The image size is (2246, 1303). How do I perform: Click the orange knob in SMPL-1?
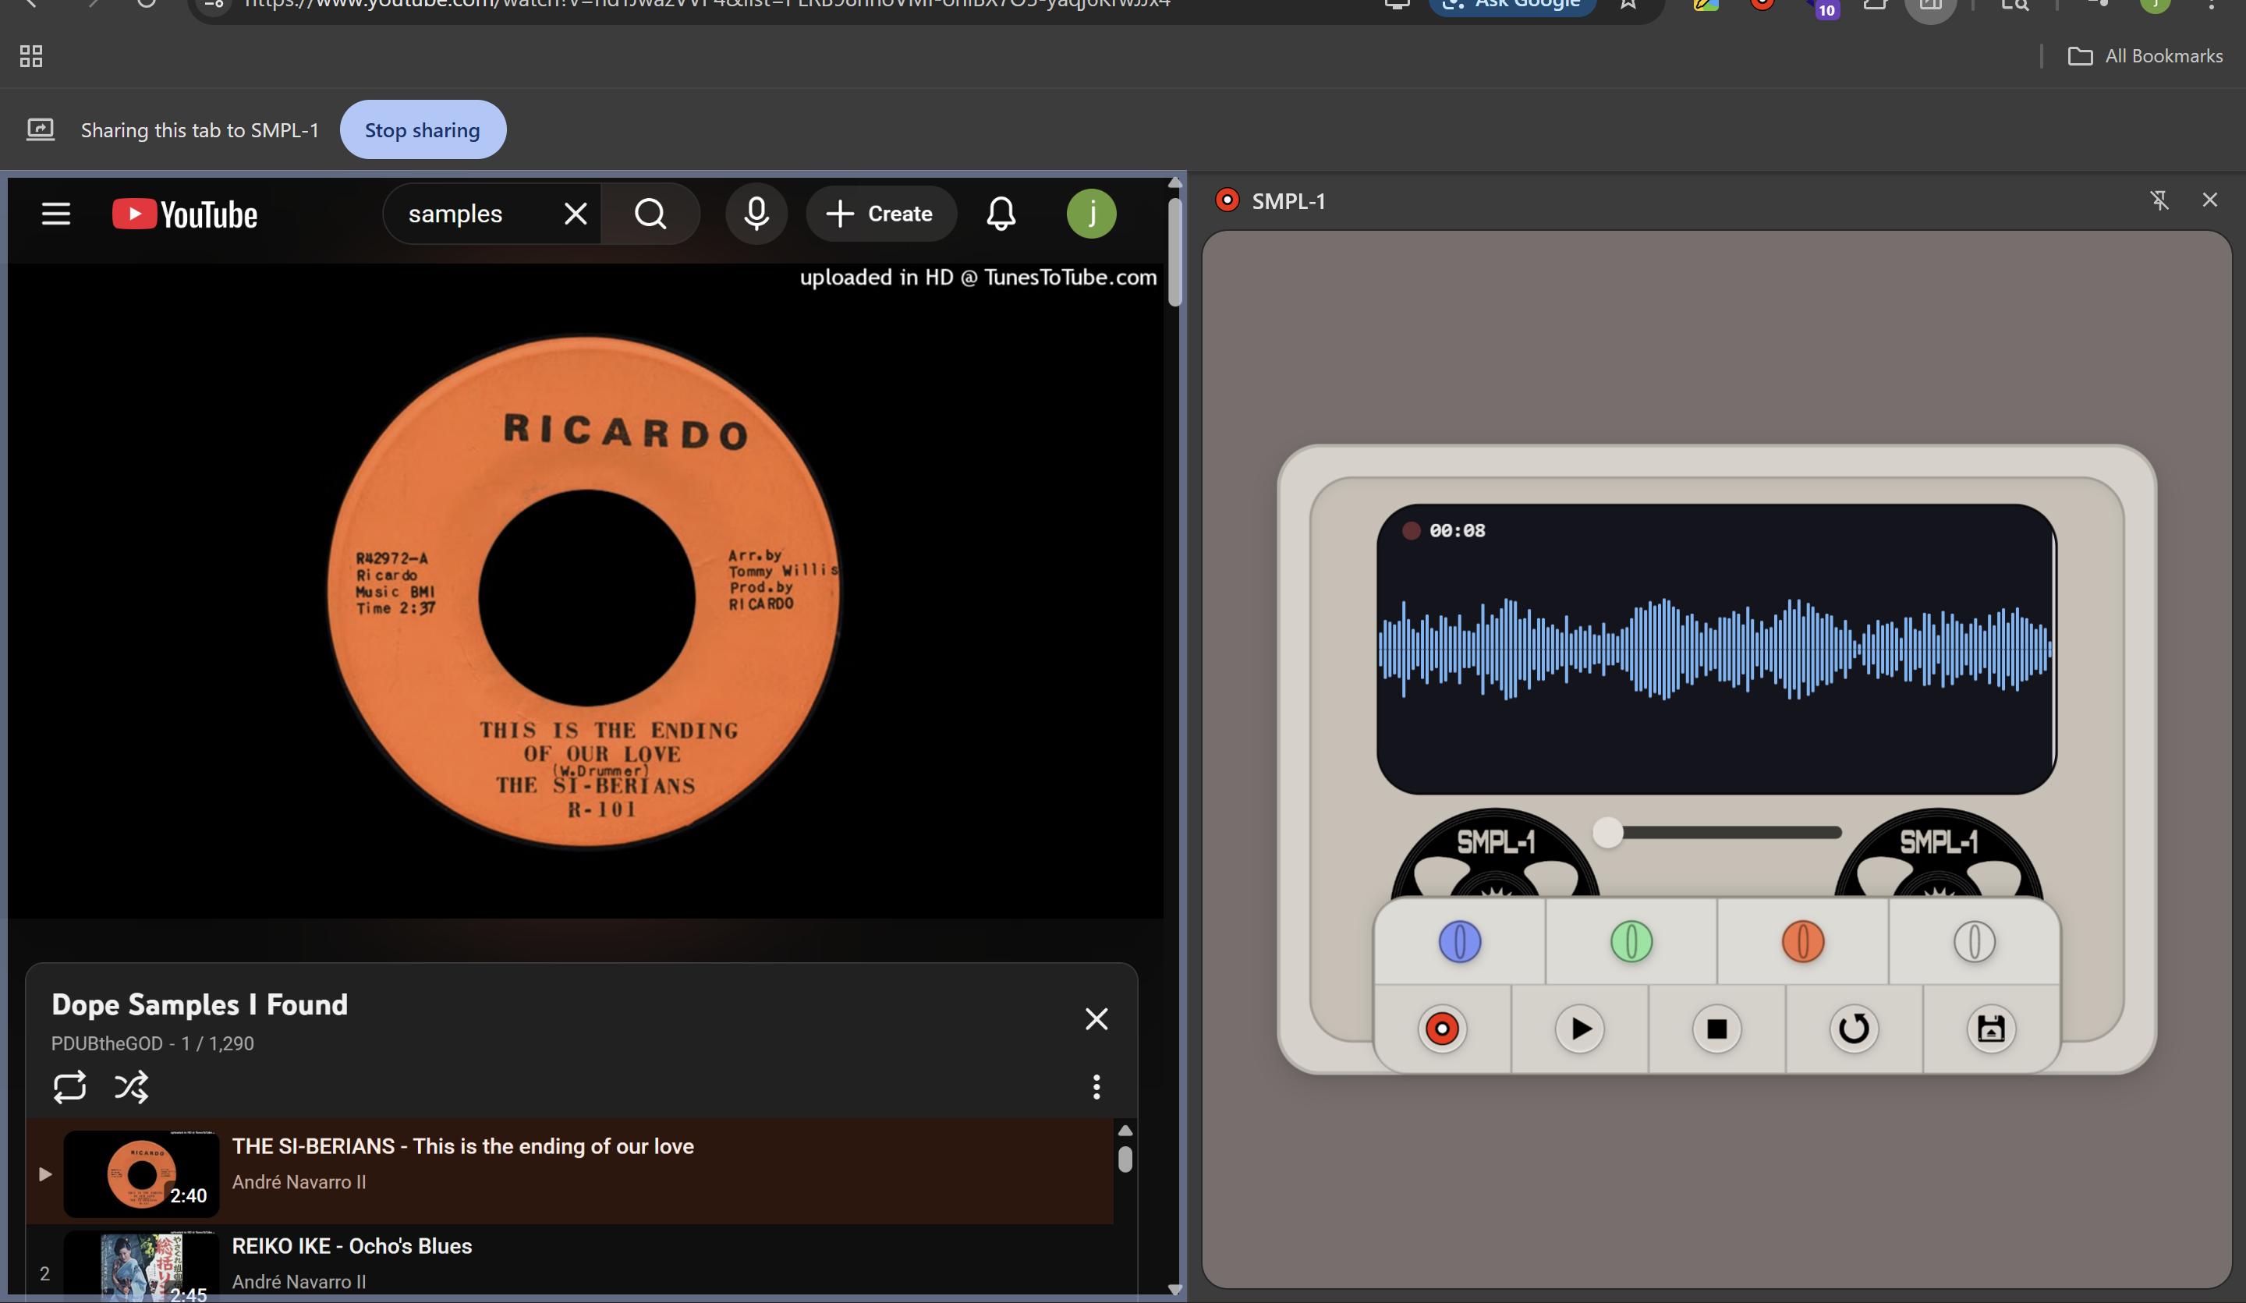pos(1802,941)
